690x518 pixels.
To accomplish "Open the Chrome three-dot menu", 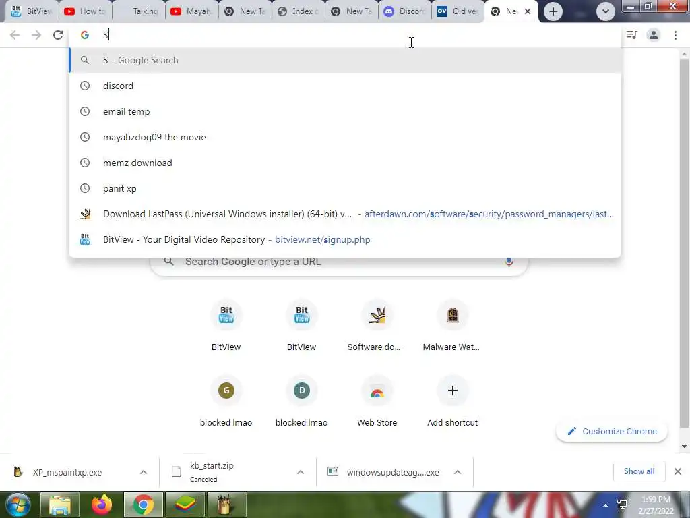I will point(675,35).
